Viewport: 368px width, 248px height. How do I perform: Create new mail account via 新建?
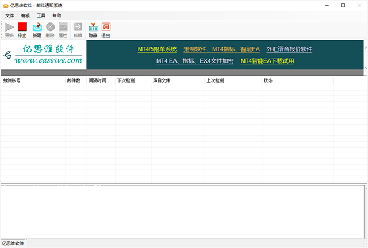(x=37, y=27)
